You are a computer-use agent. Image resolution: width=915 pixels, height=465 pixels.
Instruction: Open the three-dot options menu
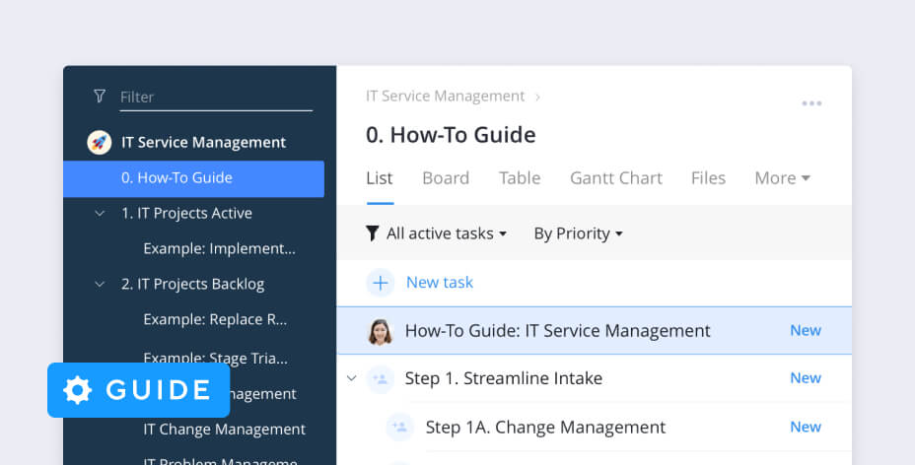tap(811, 103)
